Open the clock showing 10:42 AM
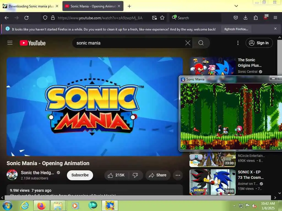 (268, 206)
